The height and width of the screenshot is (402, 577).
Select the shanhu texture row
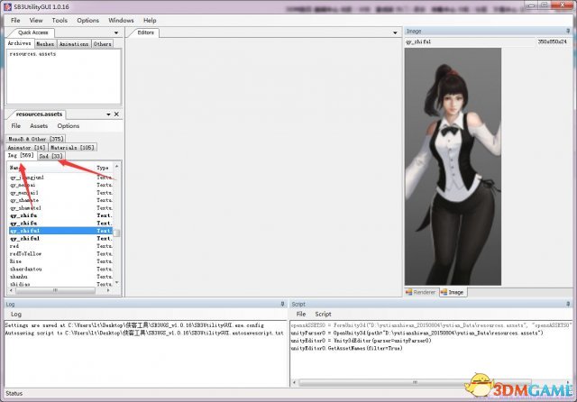click(x=60, y=276)
